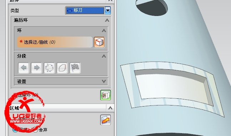The width and height of the screenshot is (231, 136).
Task: Click the green 选择环 cube icon
Action: (106, 95)
